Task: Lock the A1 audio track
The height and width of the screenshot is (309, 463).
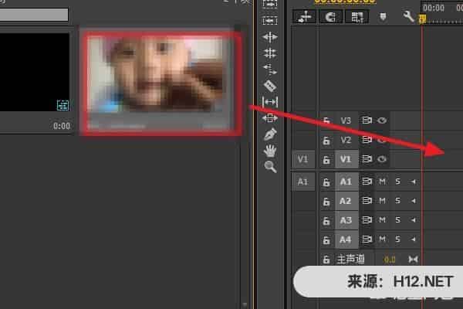Action: point(326,182)
